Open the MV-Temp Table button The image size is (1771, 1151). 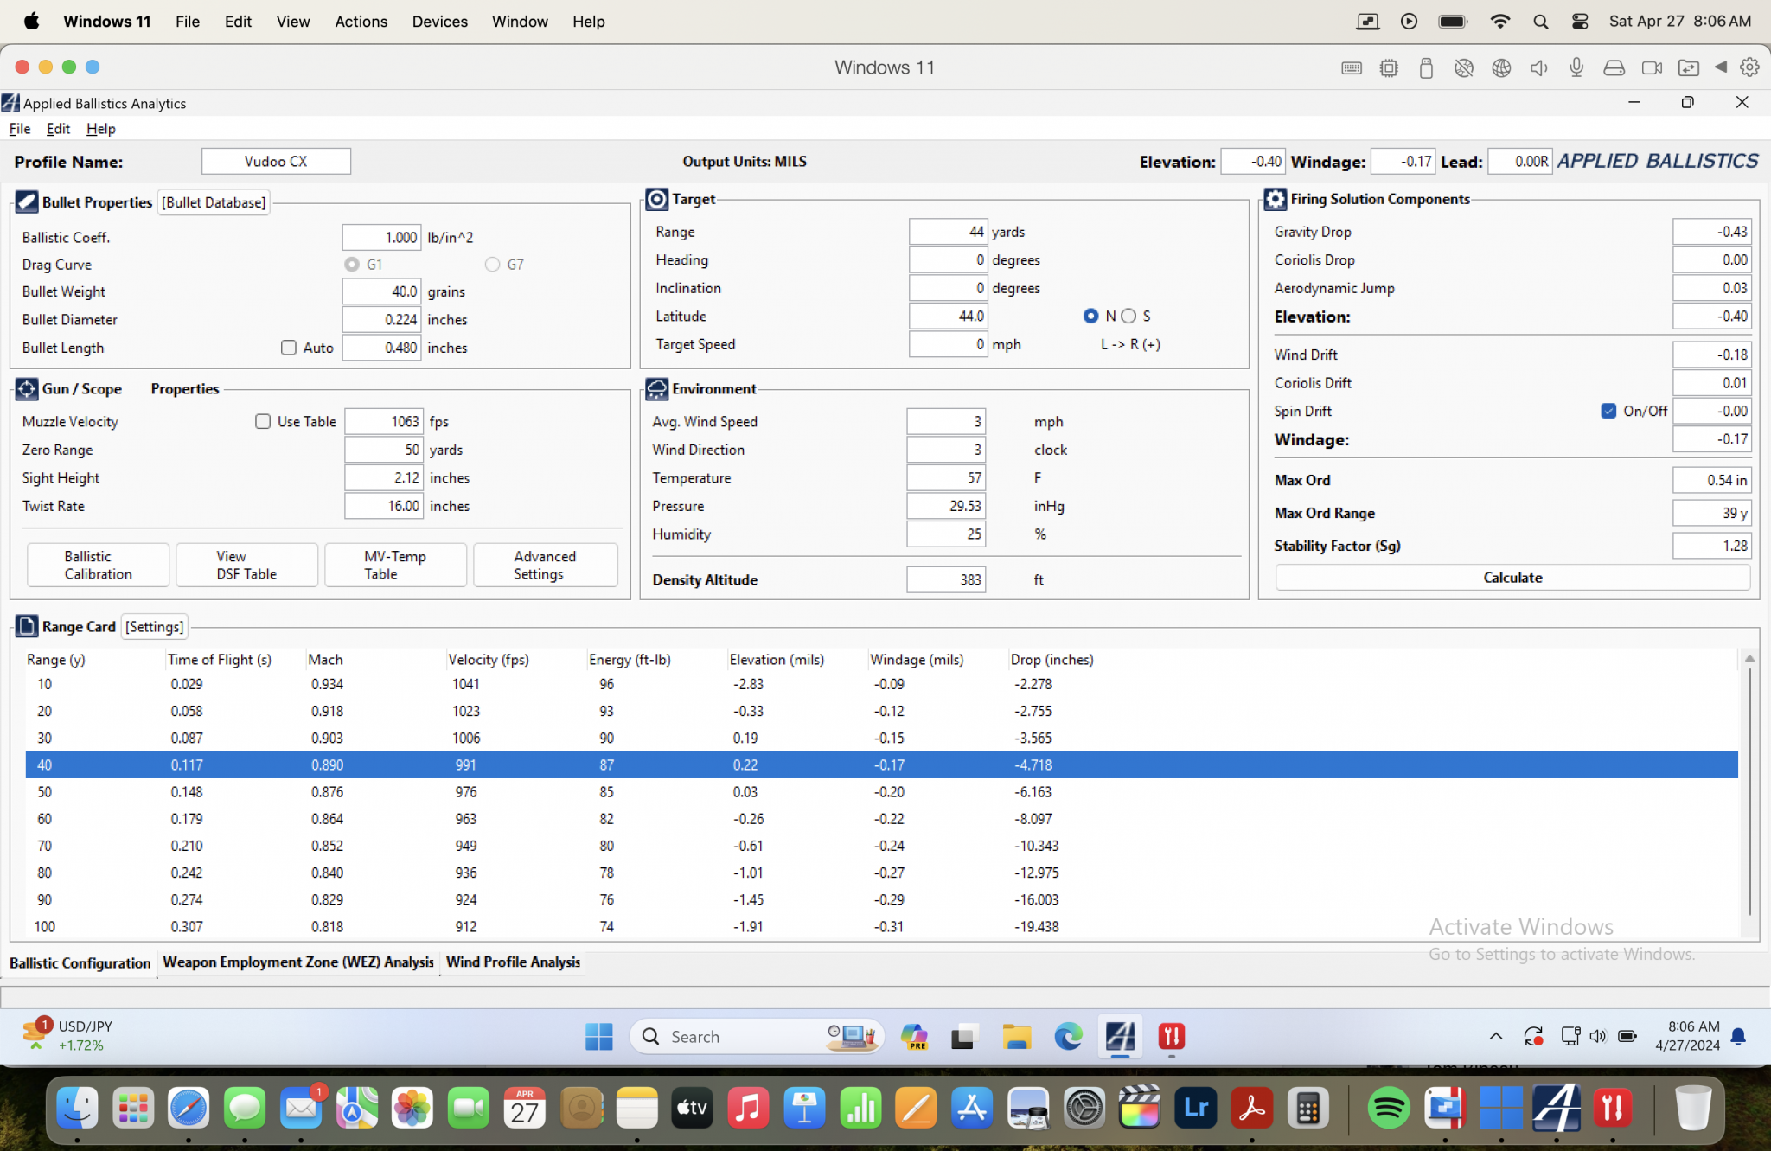pos(395,565)
